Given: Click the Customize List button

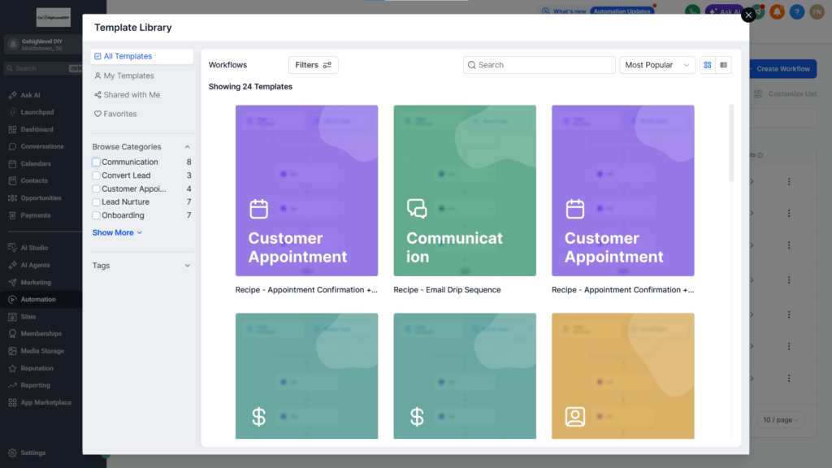Looking at the screenshot, I should click(x=786, y=94).
